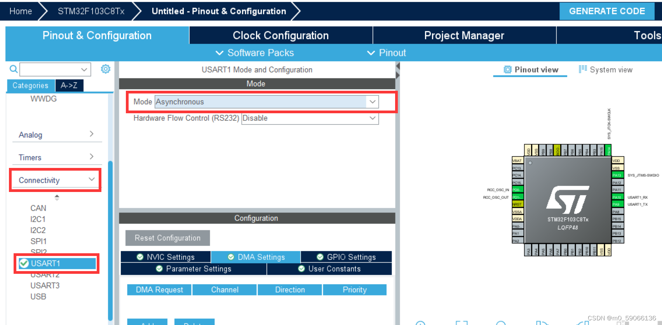Click the upper panel collapse arrow beside the Mode panel
Screen dimensions: 662x325
(x=398, y=66)
